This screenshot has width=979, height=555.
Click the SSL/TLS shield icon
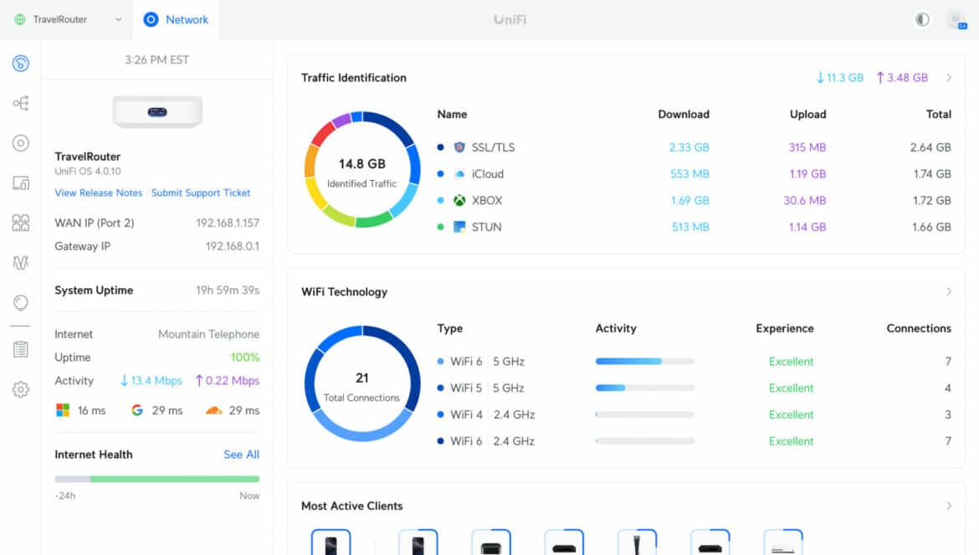tap(459, 147)
